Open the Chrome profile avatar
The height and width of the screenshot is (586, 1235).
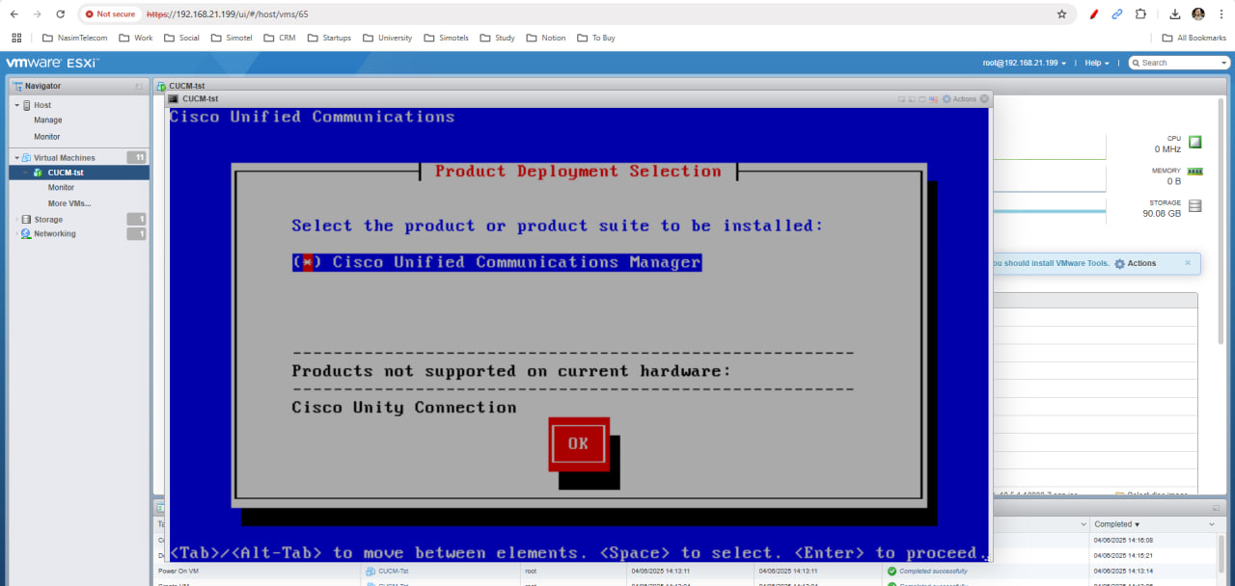[1198, 14]
